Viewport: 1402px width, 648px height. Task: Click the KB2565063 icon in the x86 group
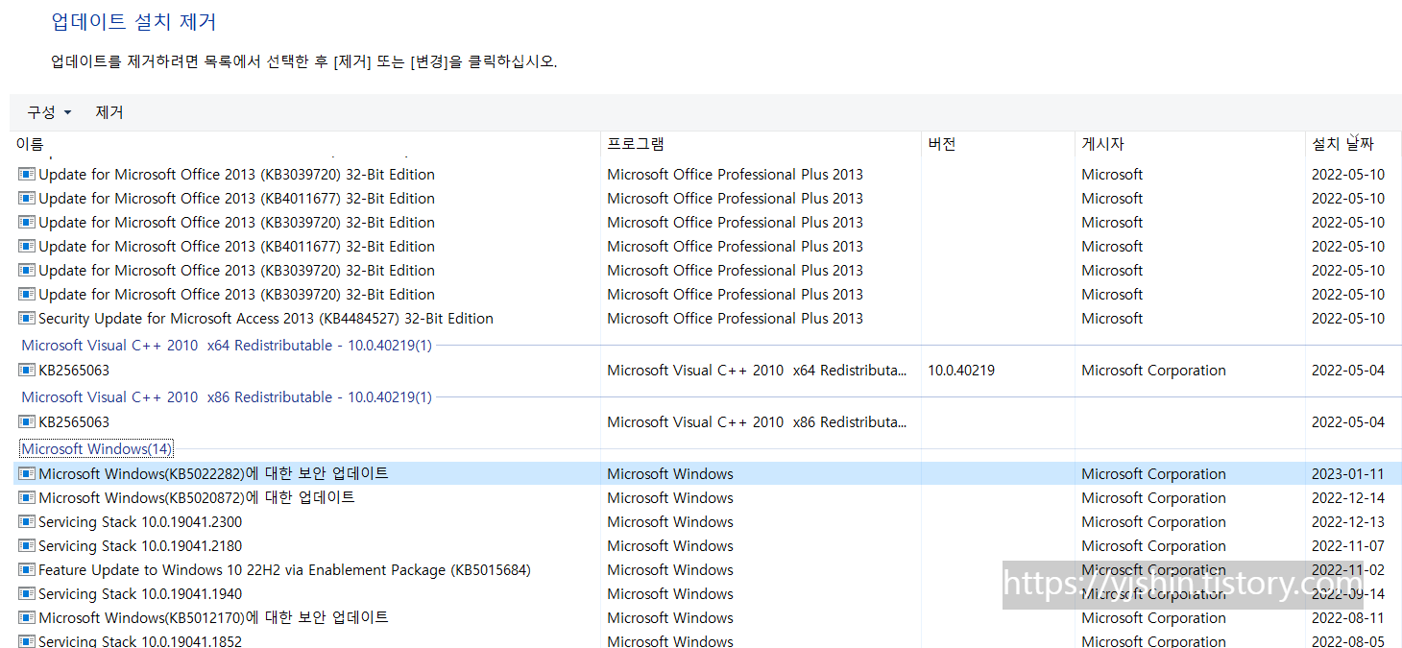pos(27,422)
